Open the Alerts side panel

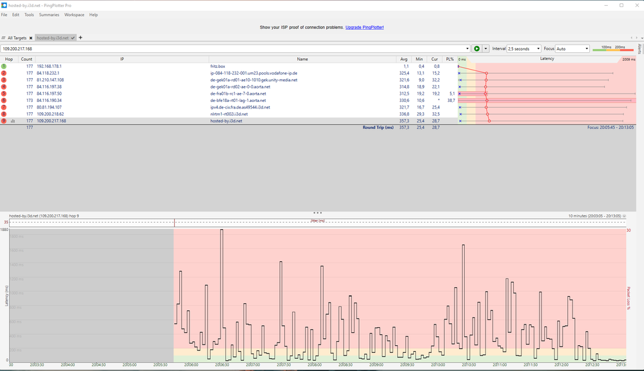[639, 49]
